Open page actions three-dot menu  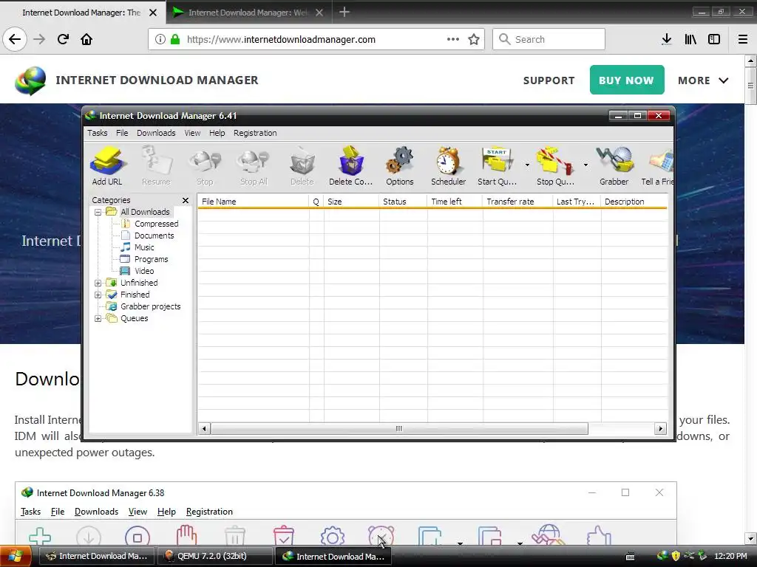453,40
